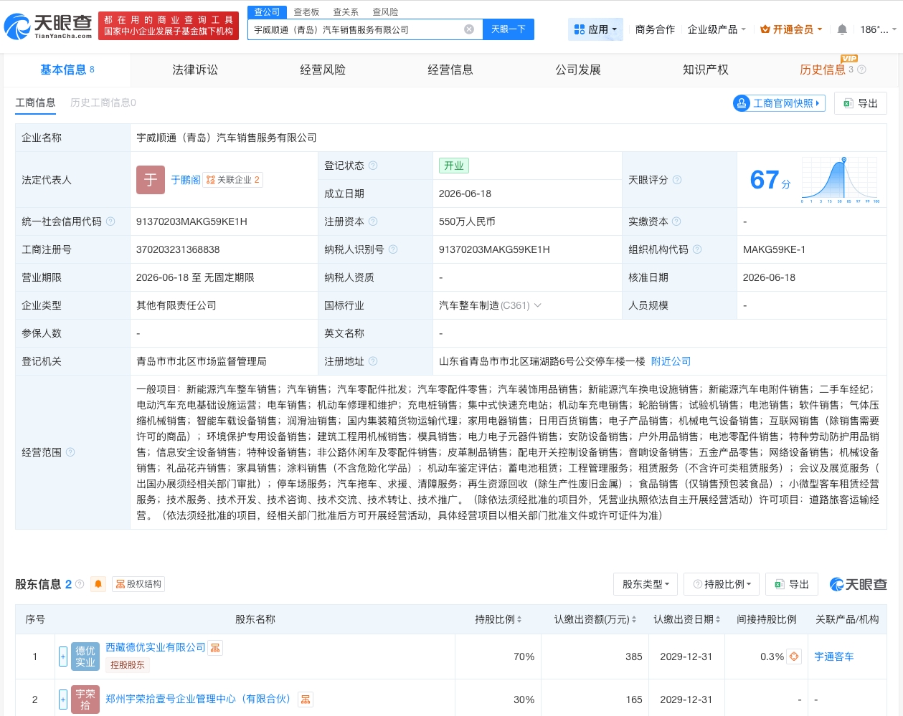Open legal representative 于鹏阁 link

[185, 180]
